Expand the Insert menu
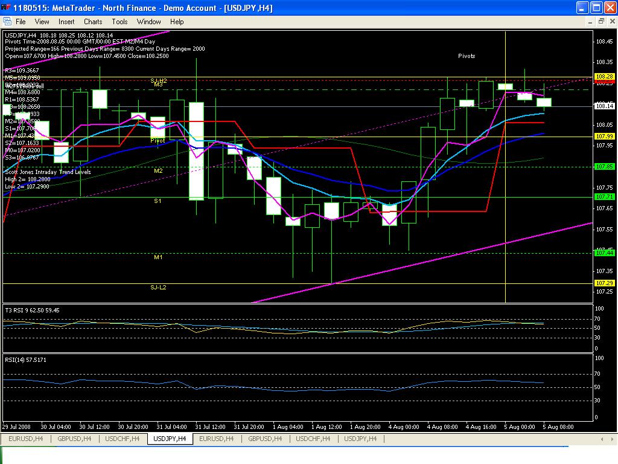 tap(66, 21)
